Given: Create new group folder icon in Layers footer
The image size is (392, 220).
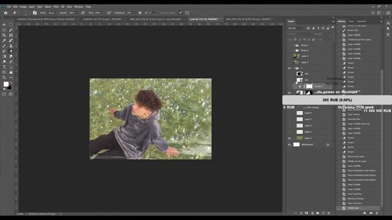Looking at the screenshot, I should coord(317,213).
